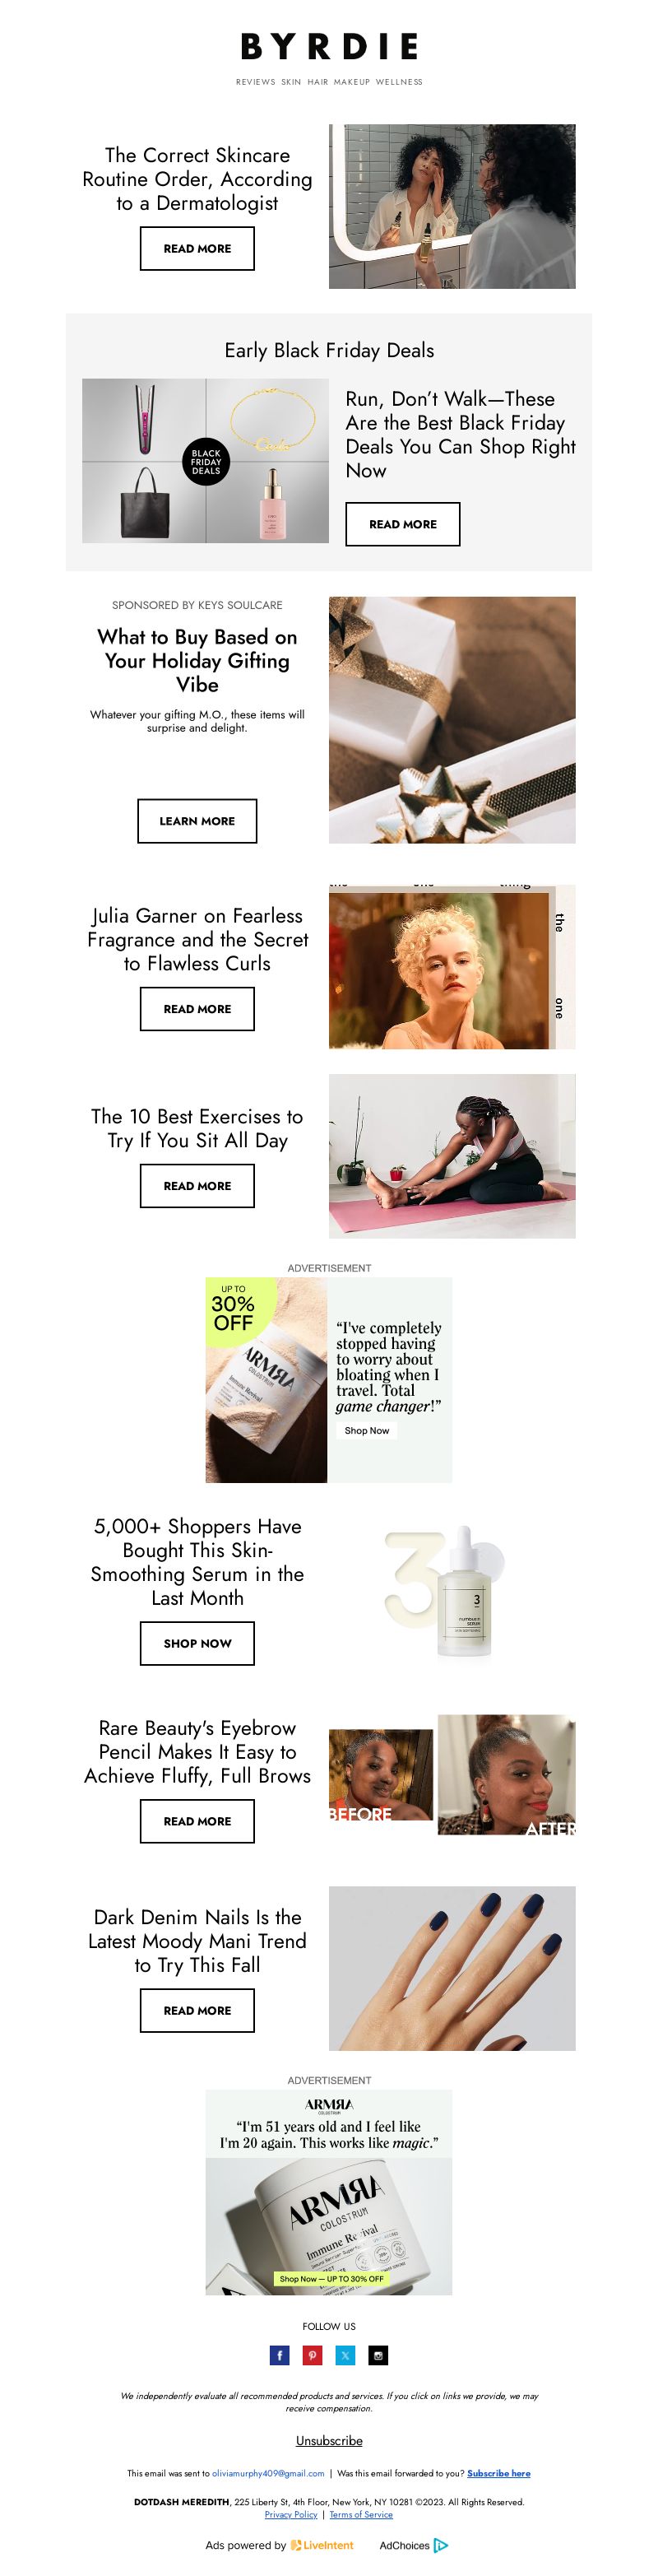
Task: Open the MAKEUP navigation item
Action: click(352, 82)
